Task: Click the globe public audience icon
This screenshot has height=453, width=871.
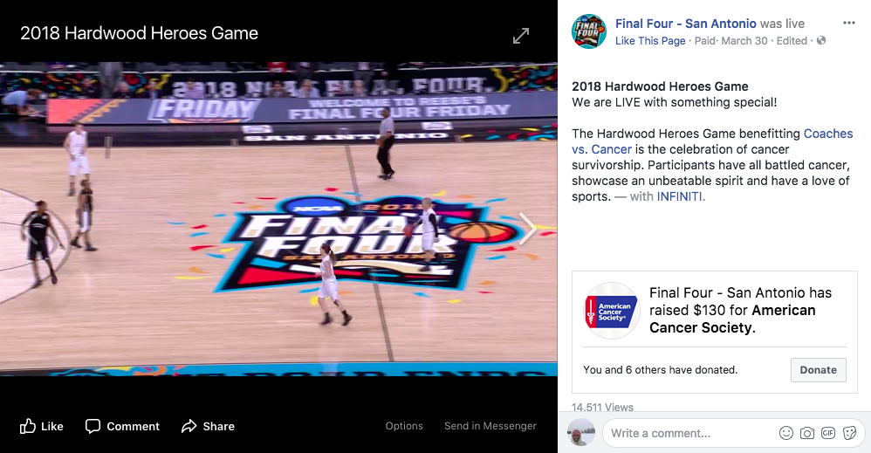Action: (821, 40)
